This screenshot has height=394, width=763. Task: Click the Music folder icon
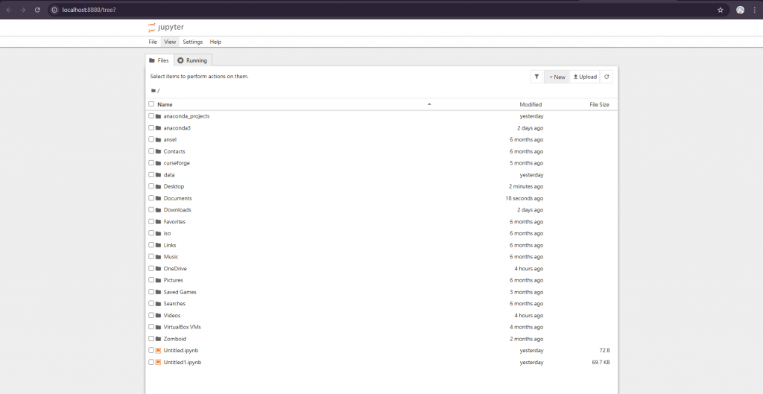click(158, 256)
